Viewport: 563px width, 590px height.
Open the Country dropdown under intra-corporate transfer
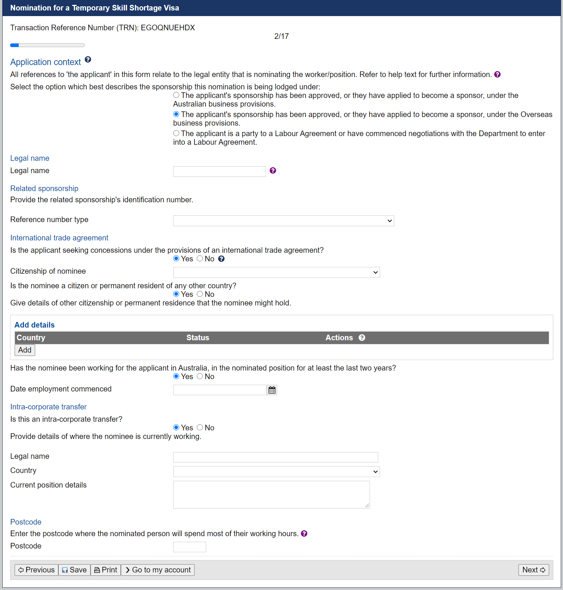click(276, 471)
